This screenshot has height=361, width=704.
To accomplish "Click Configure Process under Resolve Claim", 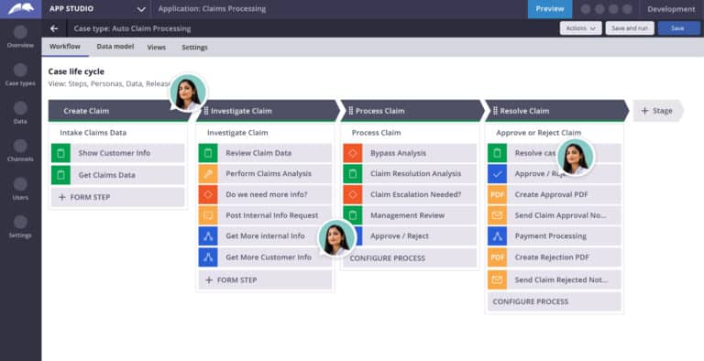I will pyautogui.click(x=555, y=301).
